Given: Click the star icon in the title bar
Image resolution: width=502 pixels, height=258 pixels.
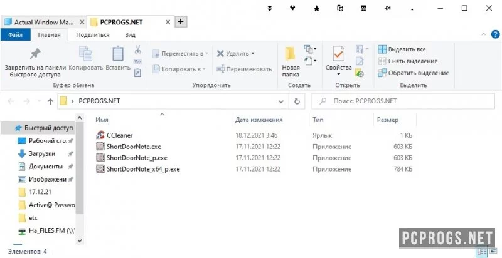Looking at the screenshot, I should pyautogui.click(x=316, y=9).
